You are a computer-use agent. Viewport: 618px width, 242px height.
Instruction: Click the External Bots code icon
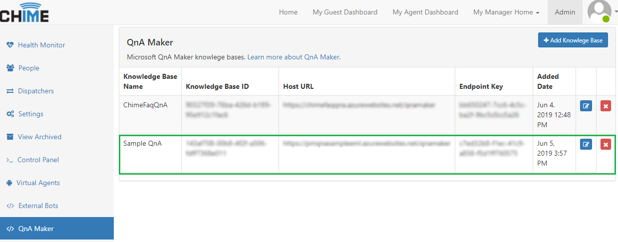coord(10,206)
